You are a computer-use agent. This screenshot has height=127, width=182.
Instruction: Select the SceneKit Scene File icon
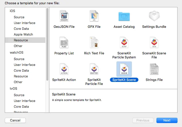point(154,43)
